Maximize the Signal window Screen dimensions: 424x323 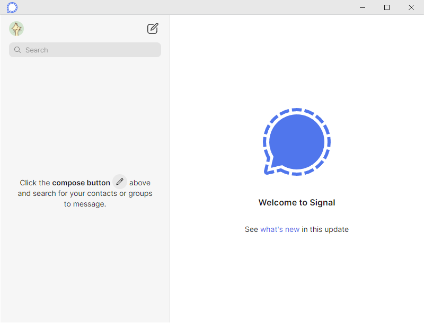[387, 7]
